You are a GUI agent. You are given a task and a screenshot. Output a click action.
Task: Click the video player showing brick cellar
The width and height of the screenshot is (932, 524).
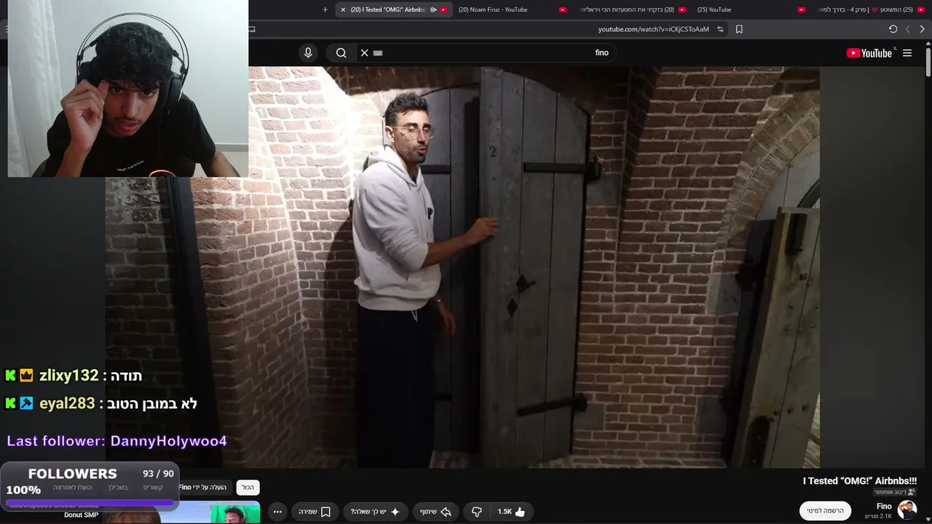tap(462, 267)
